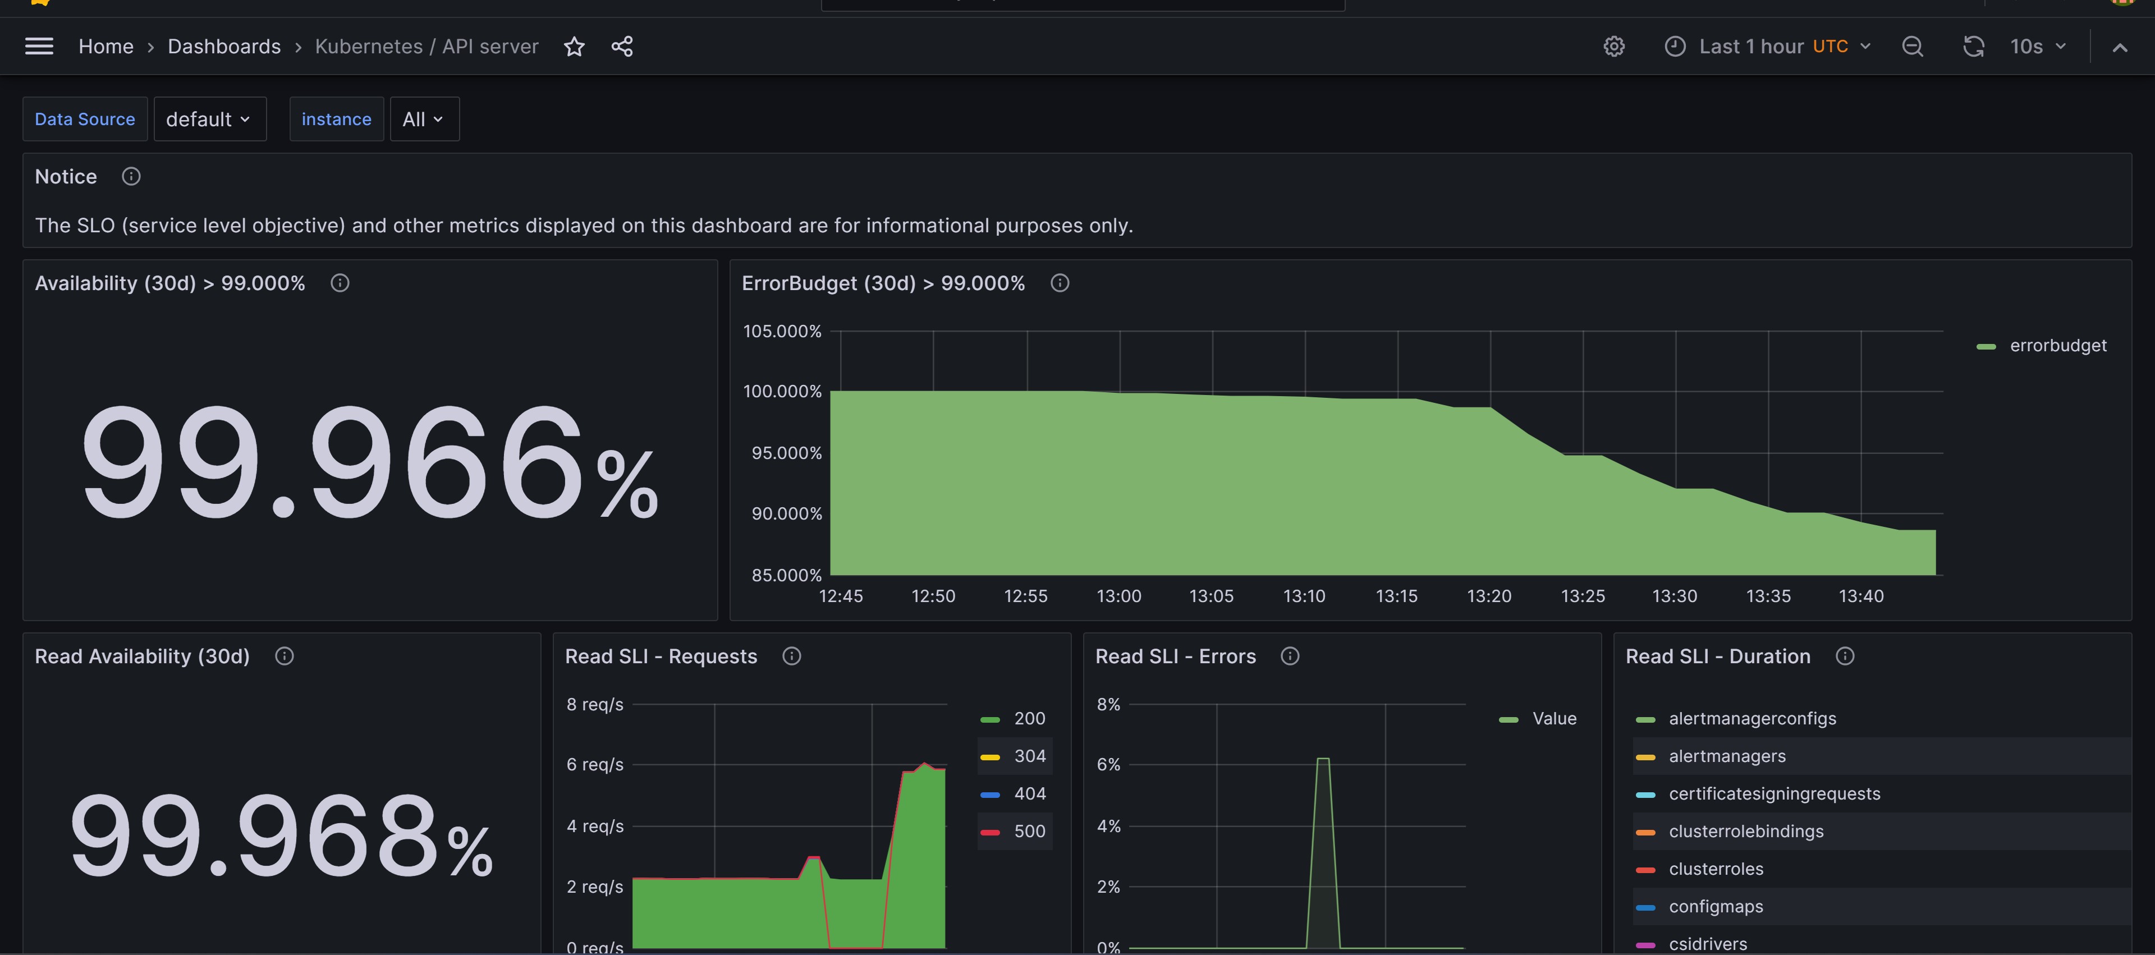Collapse the top toolbar chevron
The image size is (2155, 955).
[2119, 47]
